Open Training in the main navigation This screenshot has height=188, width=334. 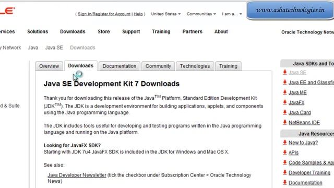161,31
